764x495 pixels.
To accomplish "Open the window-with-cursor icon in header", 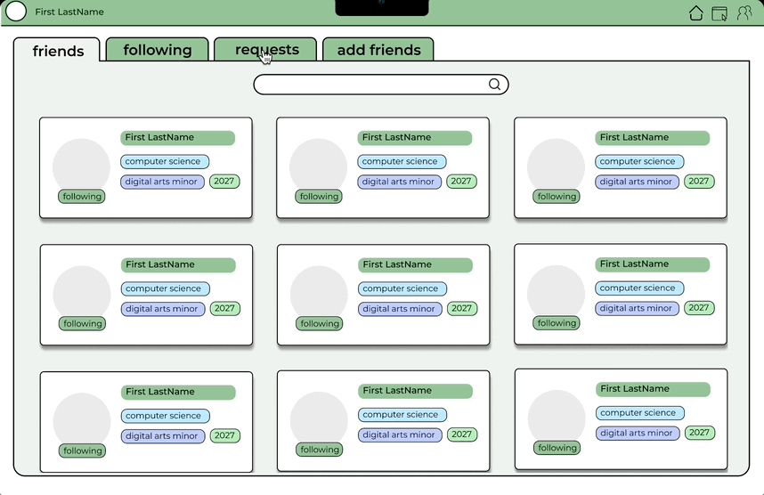I will coord(719,13).
